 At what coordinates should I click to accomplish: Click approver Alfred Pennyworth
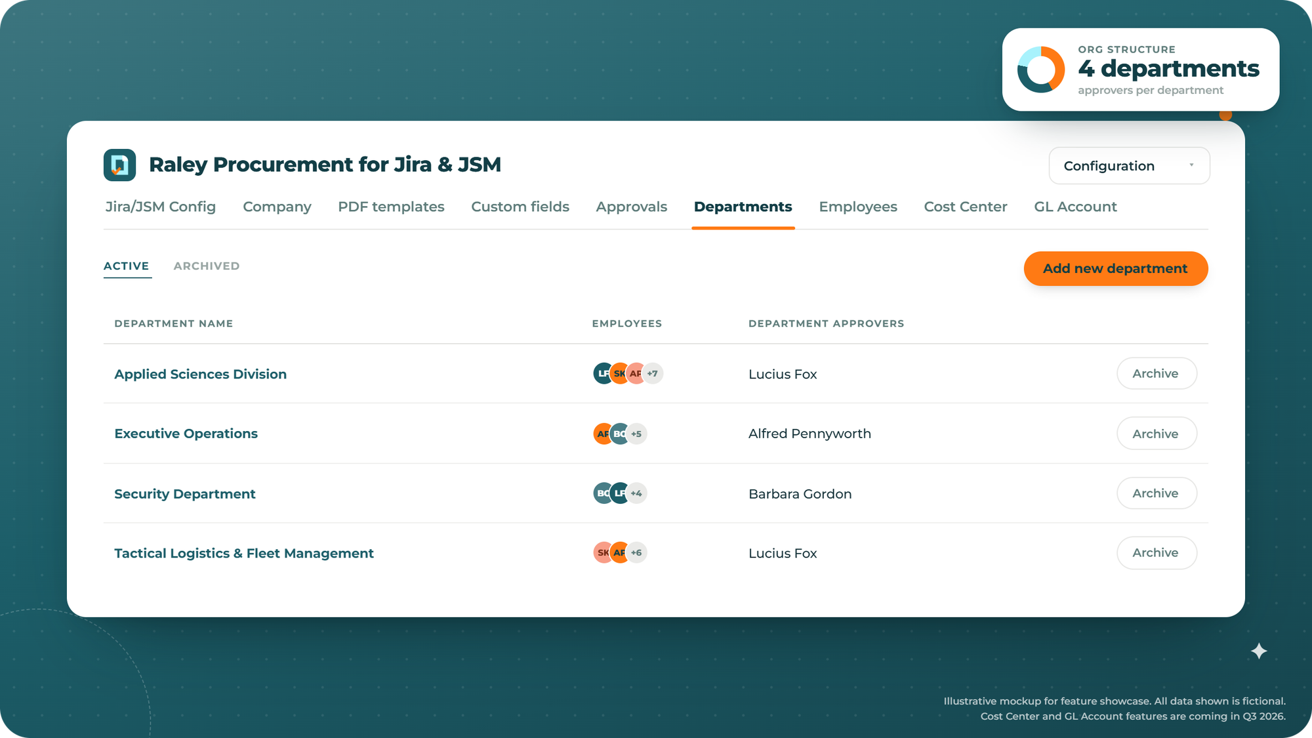click(x=810, y=434)
